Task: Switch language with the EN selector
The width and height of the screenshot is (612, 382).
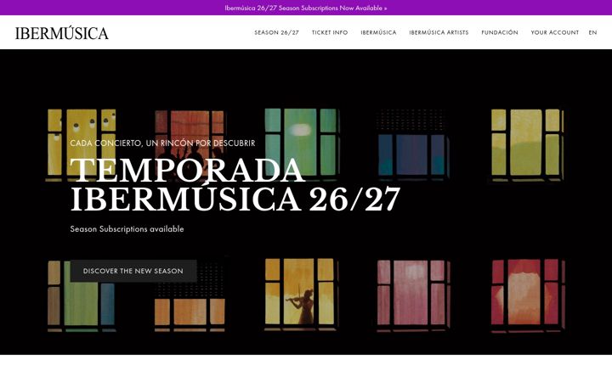Action: click(x=593, y=33)
